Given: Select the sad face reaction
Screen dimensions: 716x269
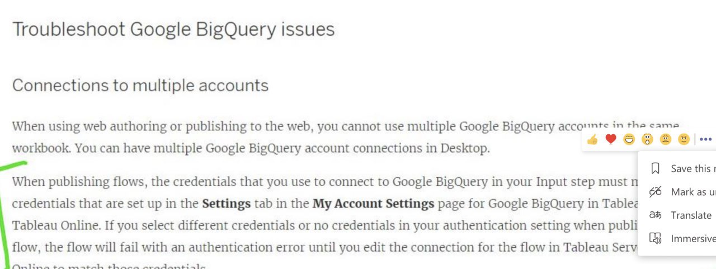Looking at the screenshot, I should point(665,139).
